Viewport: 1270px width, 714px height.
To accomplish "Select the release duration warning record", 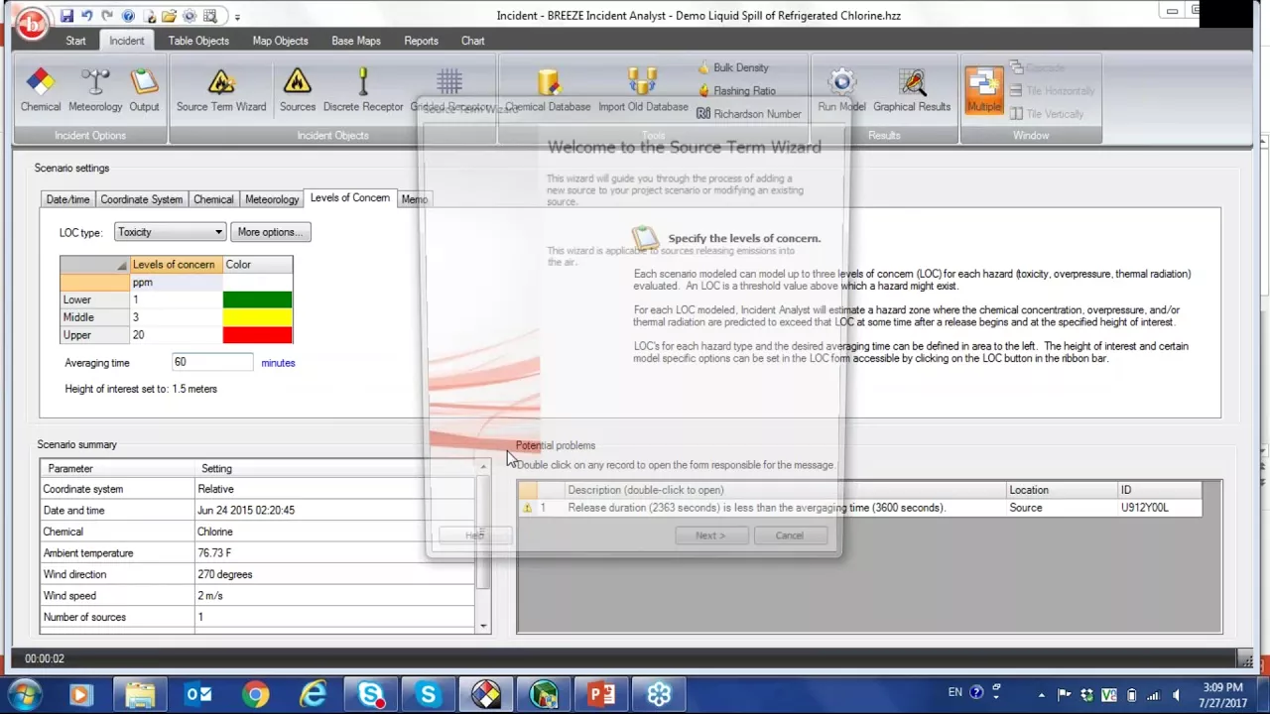I will point(859,508).
